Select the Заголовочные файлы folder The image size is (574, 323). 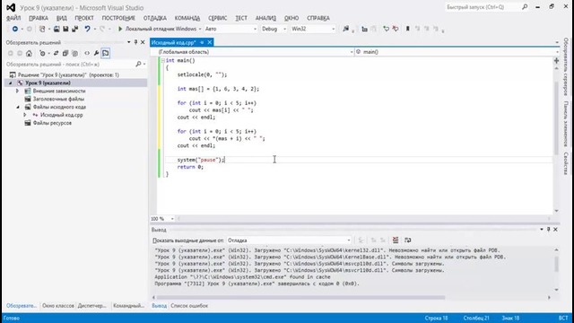coord(58,99)
